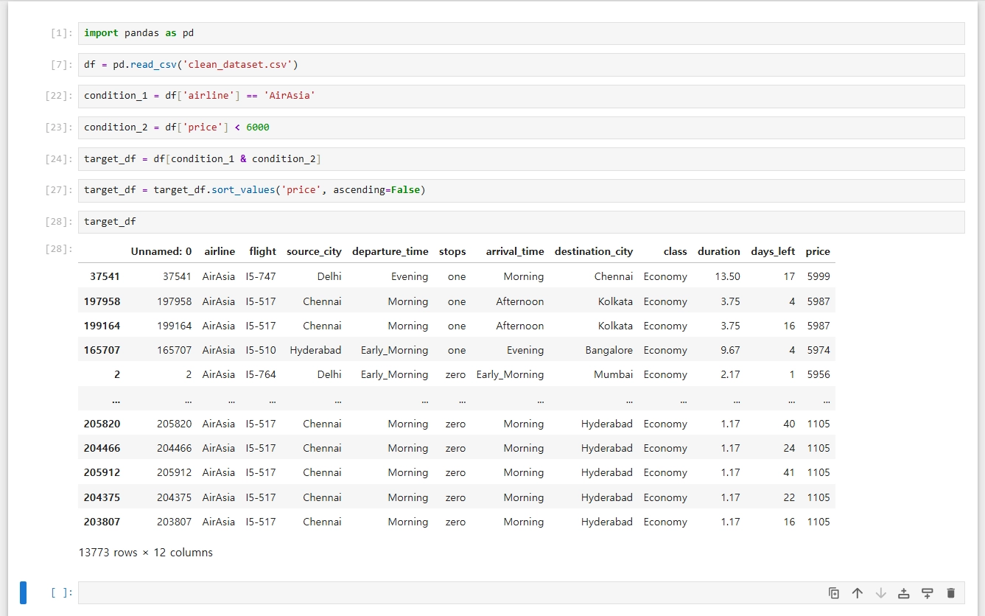Edit the df[condition_1 & condition_2] cell
The image size is (985, 616).
click(521, 158)
